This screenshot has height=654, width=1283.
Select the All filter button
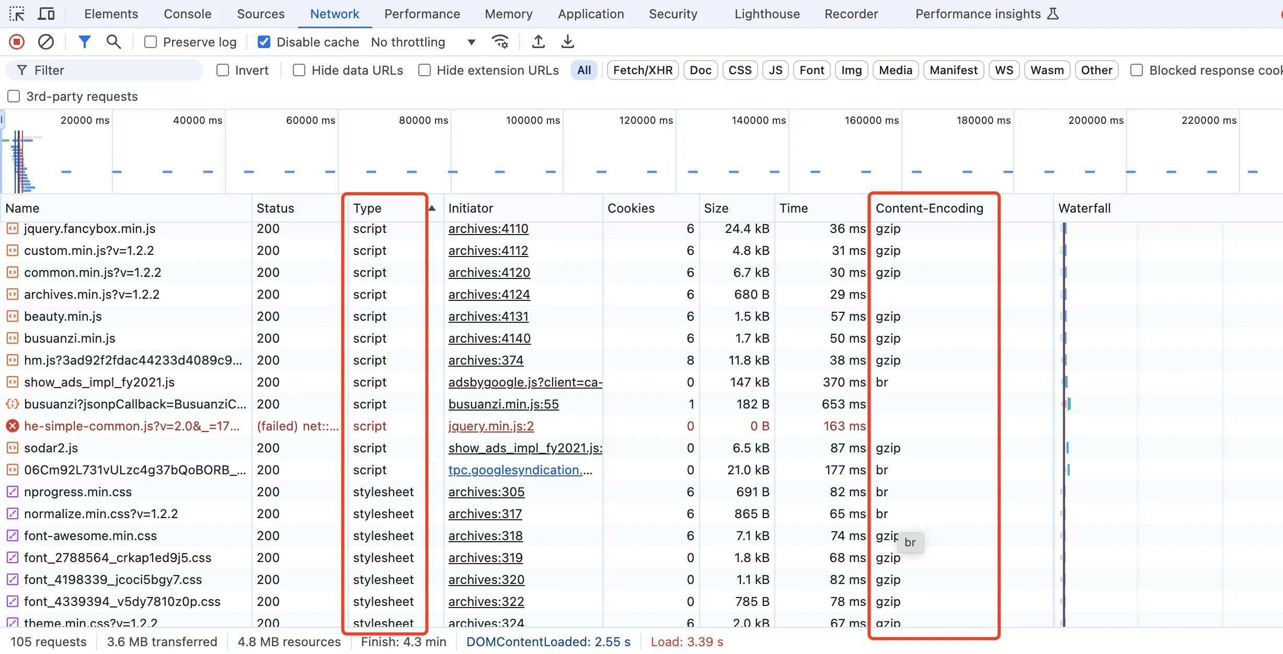(584, 70)
